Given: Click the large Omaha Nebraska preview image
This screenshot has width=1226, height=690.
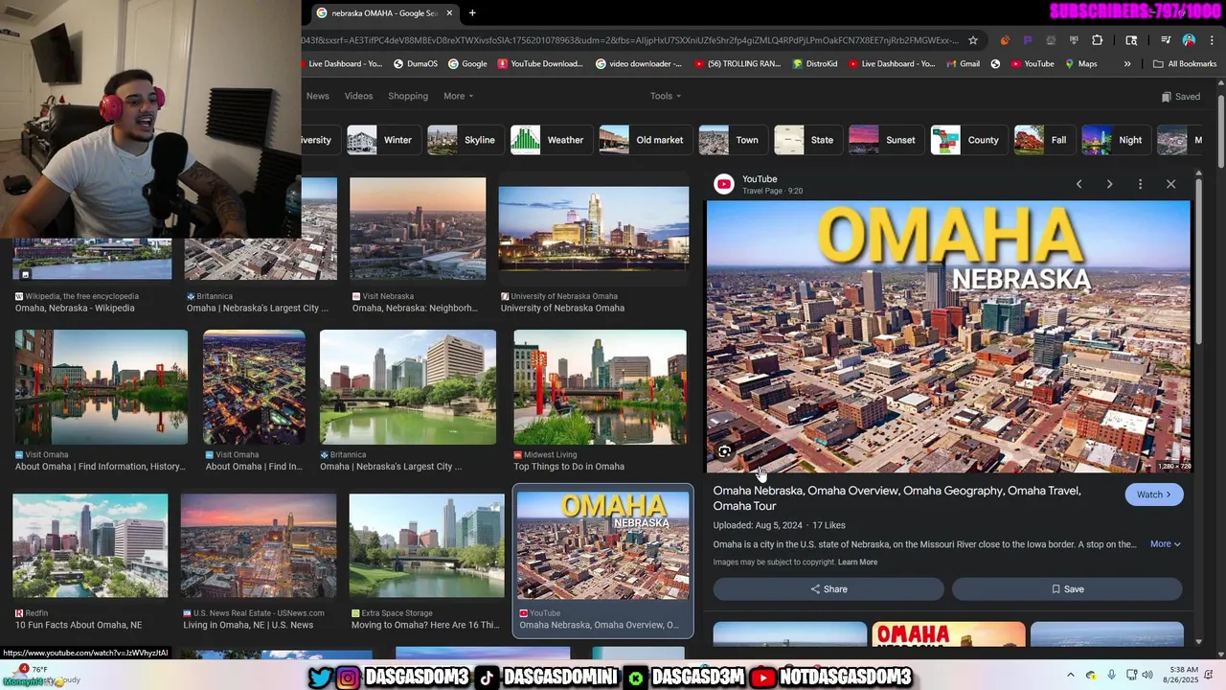Looking at the screenshot, I should click(948, 336).
